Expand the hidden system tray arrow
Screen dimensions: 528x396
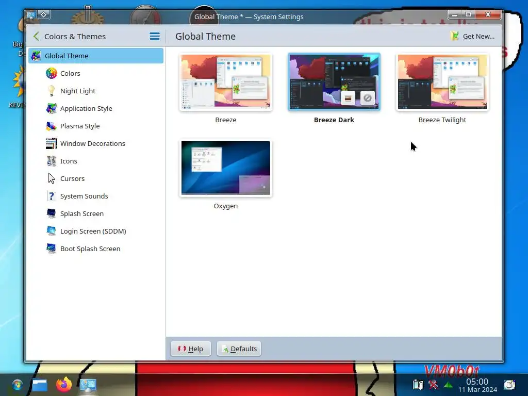[x=448, y=385]
